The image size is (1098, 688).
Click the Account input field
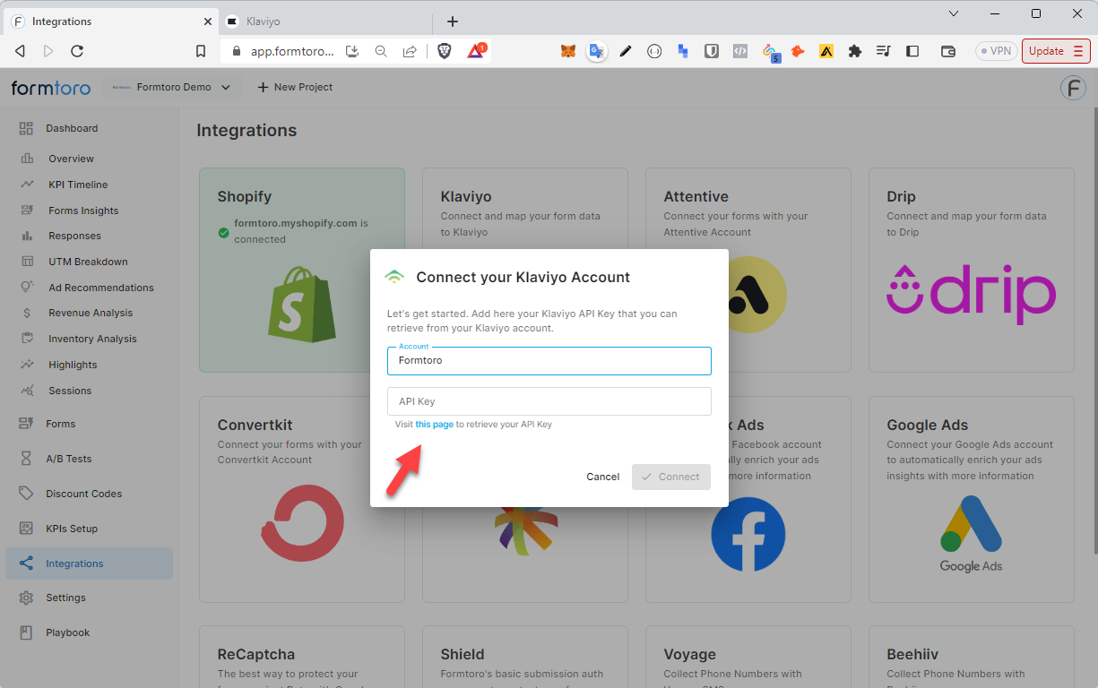[549, 360]
